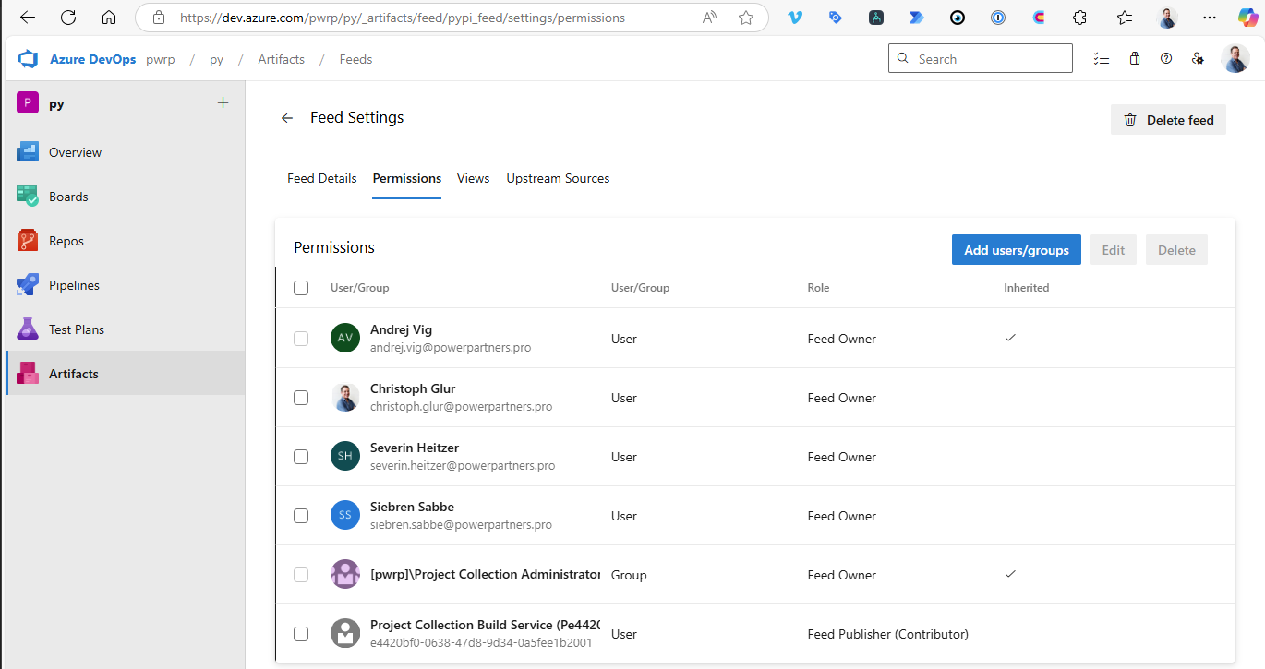Open the browser extensions puzzle icon
The image size is (1265, 669).
tap(1079, 18)
